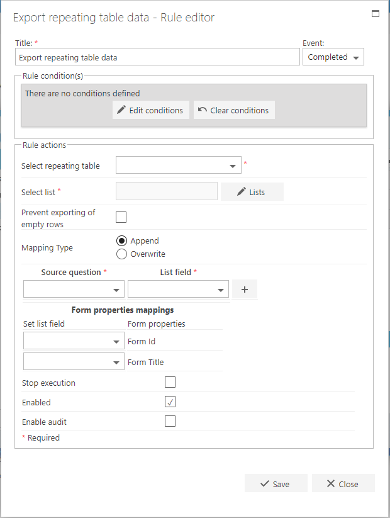Click 'There are no conditions defined' text

click(x=82, y=94)
